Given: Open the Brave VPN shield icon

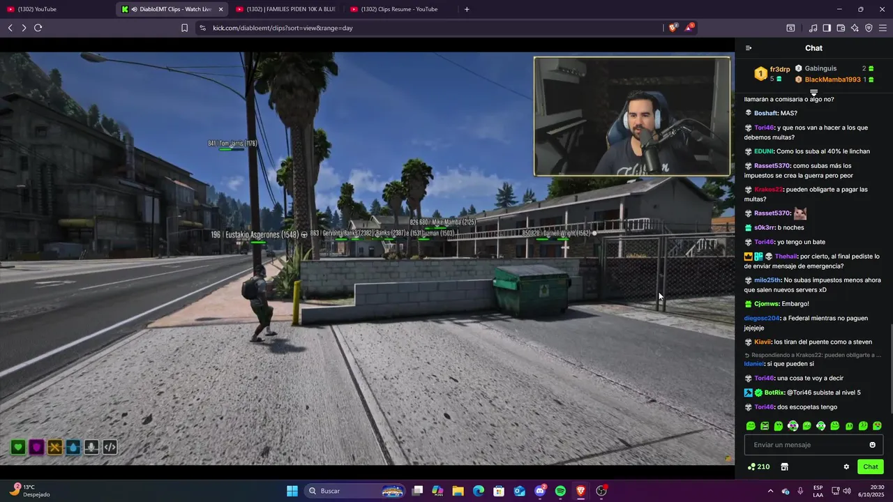Looking at the screenshot, I should tap(869, 28).
